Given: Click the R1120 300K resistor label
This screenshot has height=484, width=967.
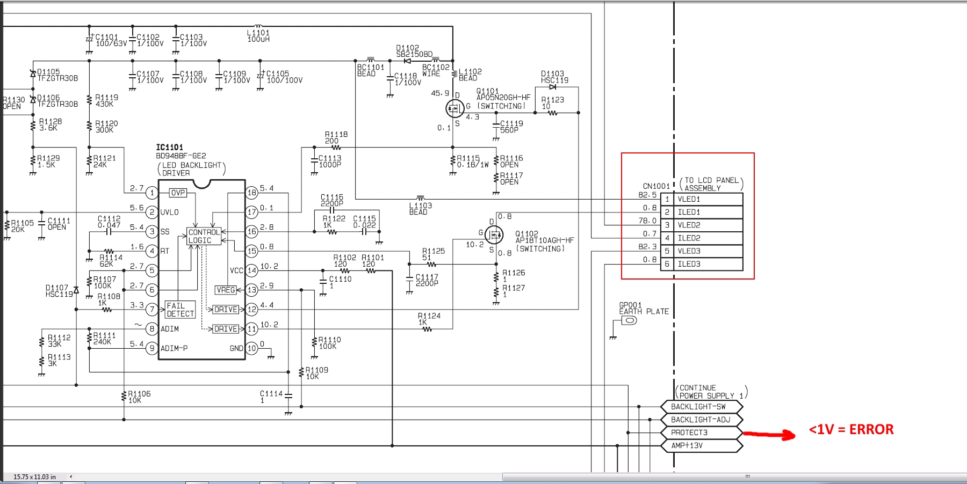Looking at the screenshot, I should coord(106,127).
